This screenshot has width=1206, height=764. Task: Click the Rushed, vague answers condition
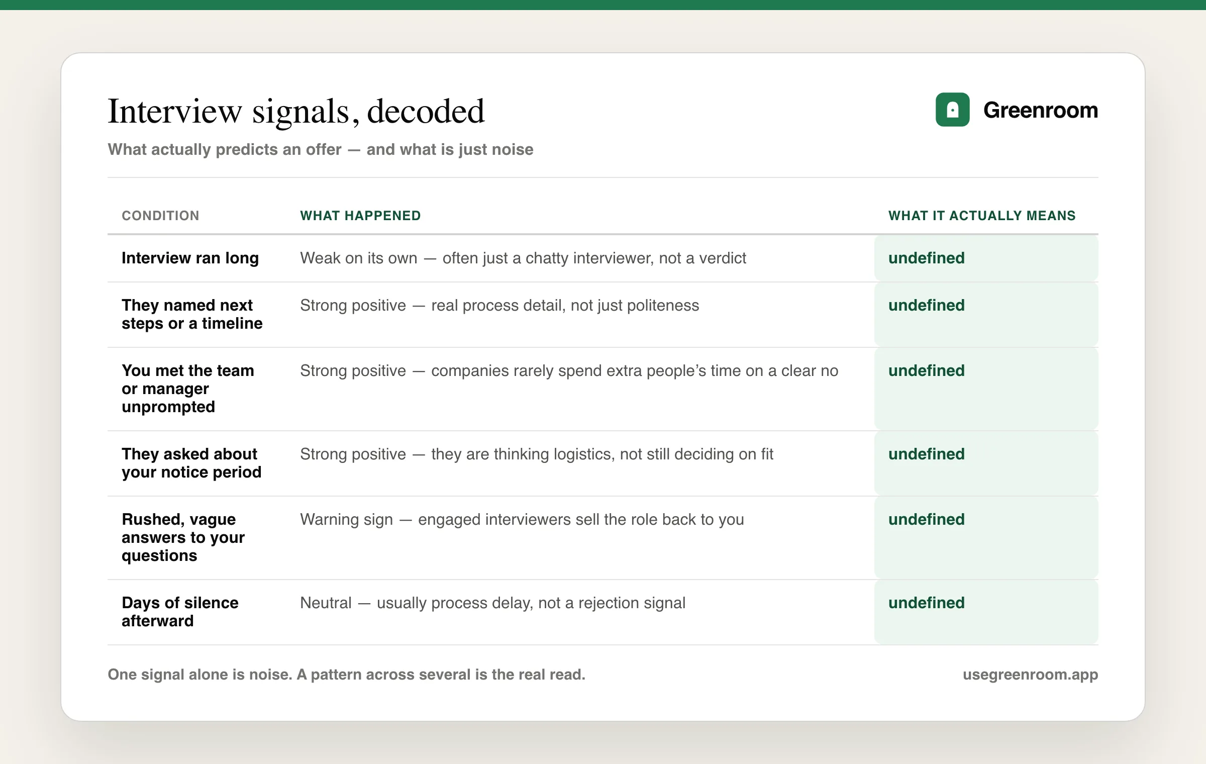click(x=183, y=537)
